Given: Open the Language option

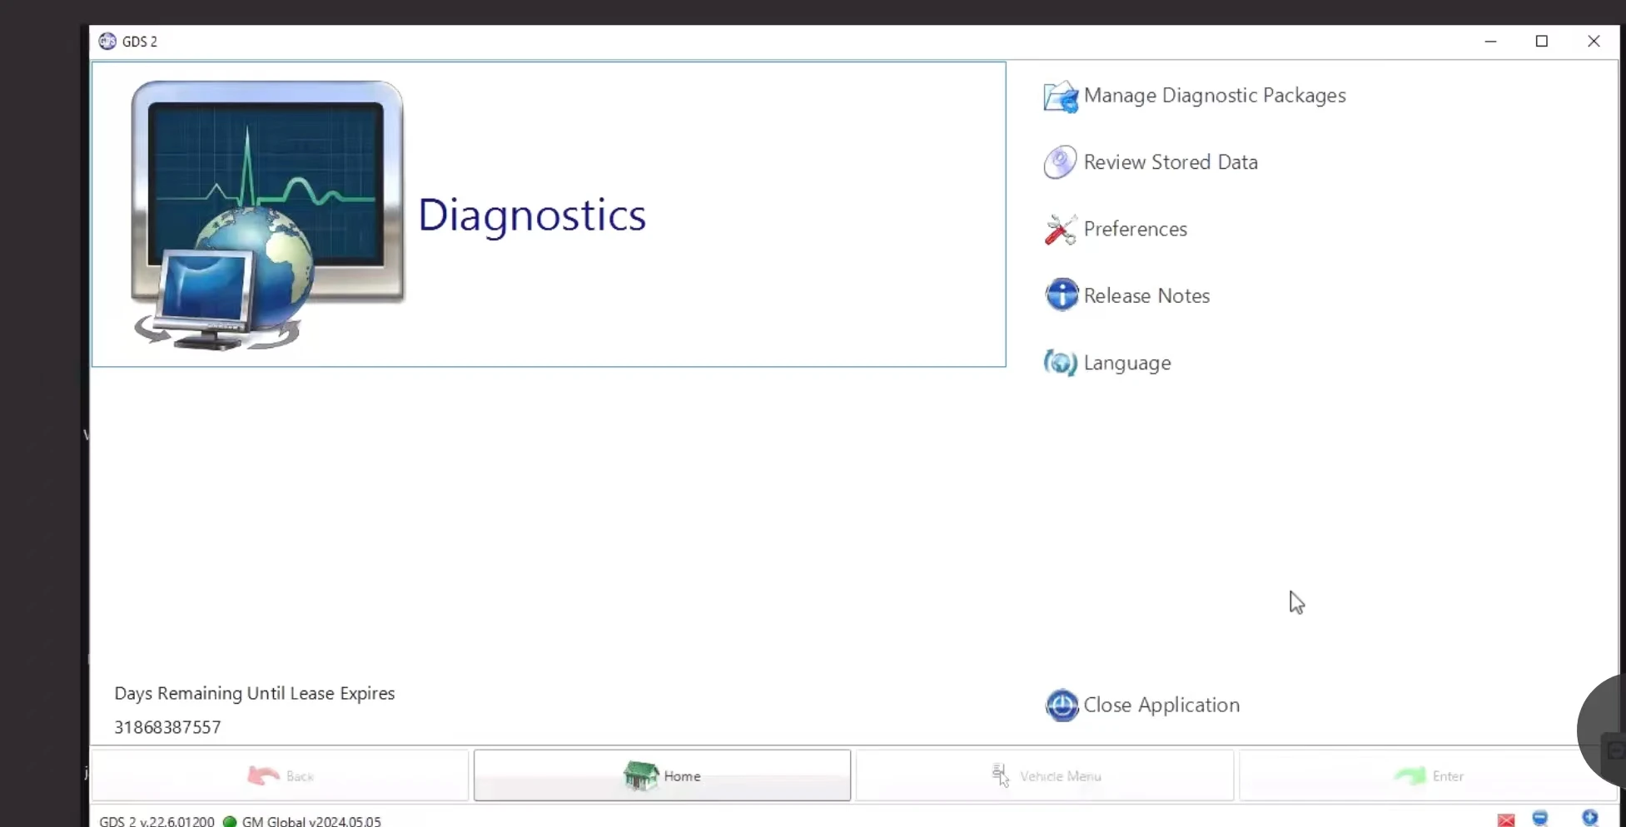Looking at the screenshot, I should click(1127, 364).
